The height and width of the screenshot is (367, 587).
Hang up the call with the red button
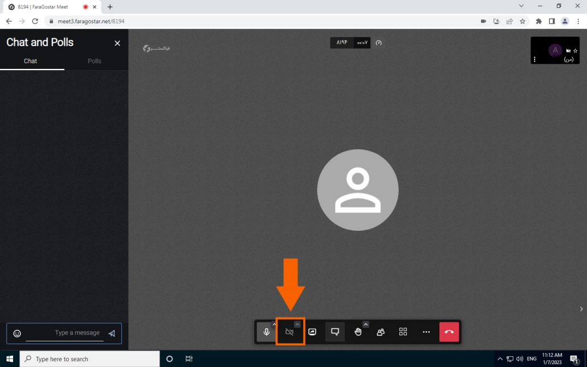pos(449,332)
